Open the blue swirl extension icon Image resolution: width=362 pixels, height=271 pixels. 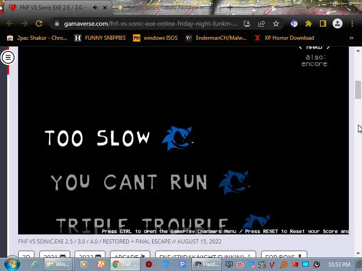click(x=294, y=23)
